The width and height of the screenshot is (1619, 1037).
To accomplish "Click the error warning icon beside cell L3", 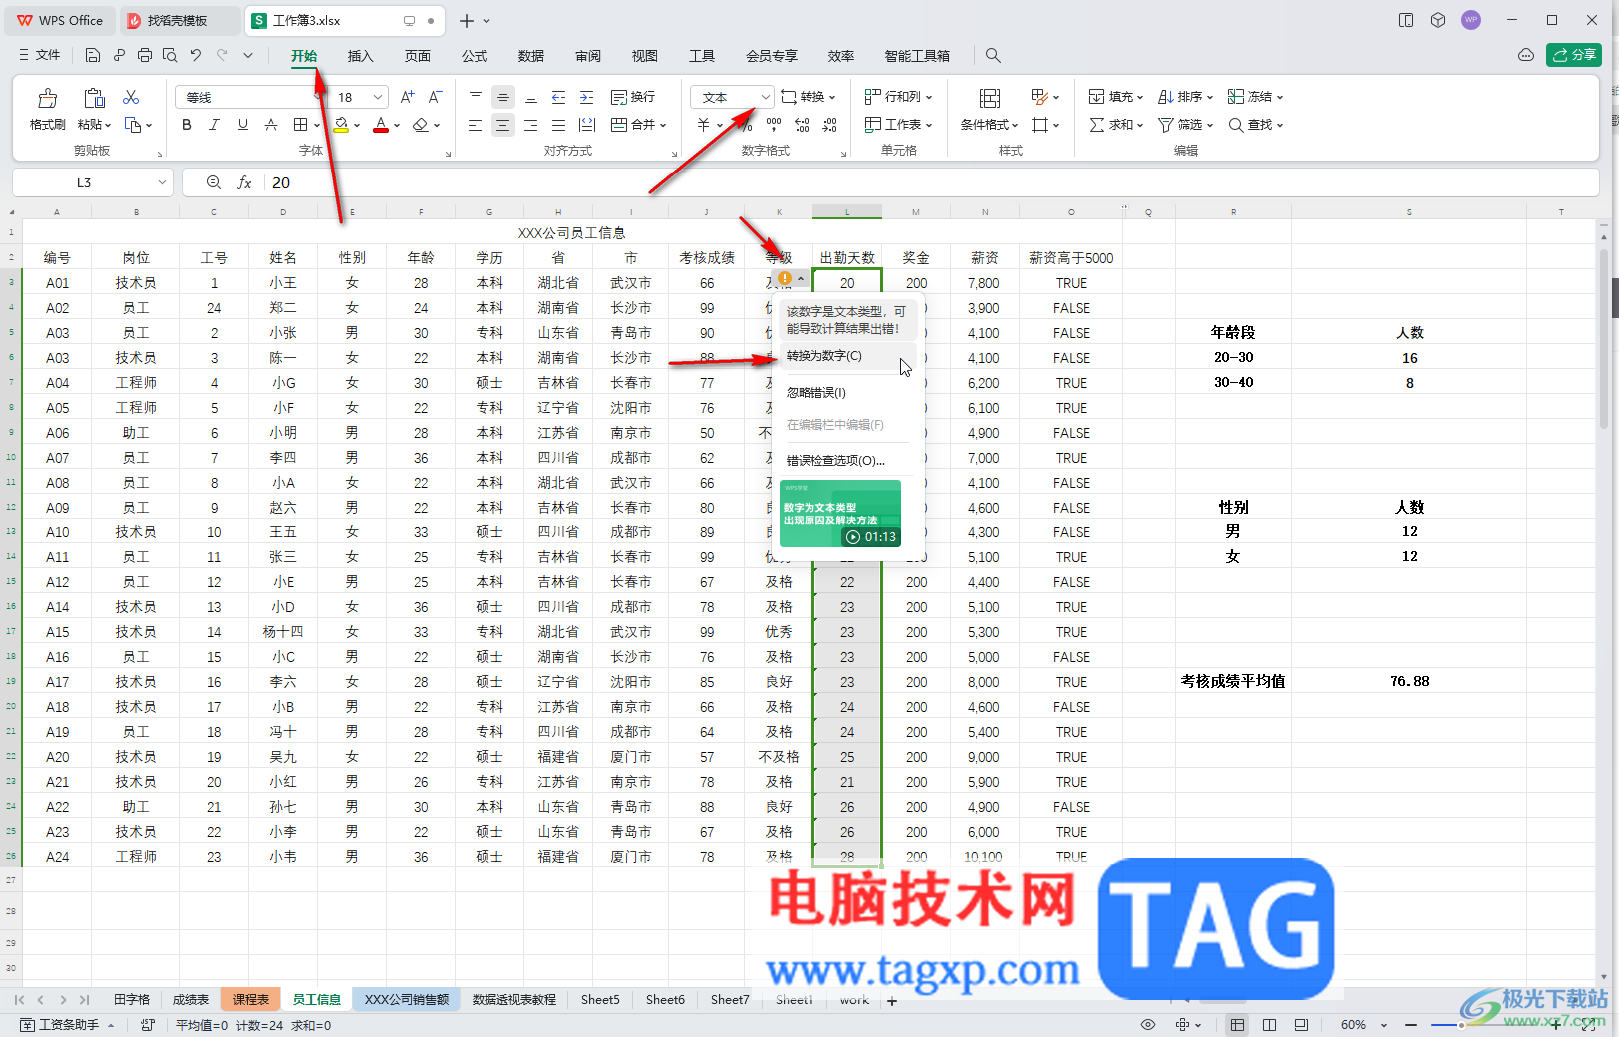I will [x=785, y=278].
